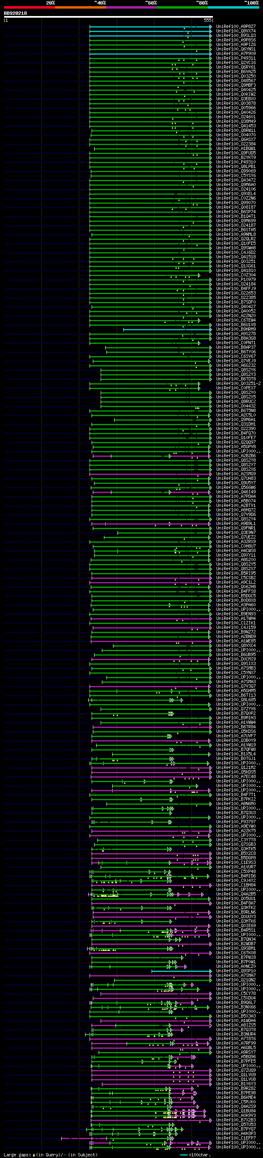Select label UniRef100_Q40425
Screen dimensions: 263x1158
(x=236, y=90)
